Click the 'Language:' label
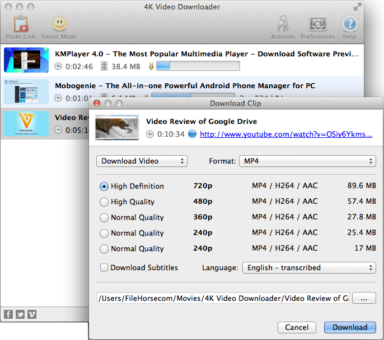 220,268
